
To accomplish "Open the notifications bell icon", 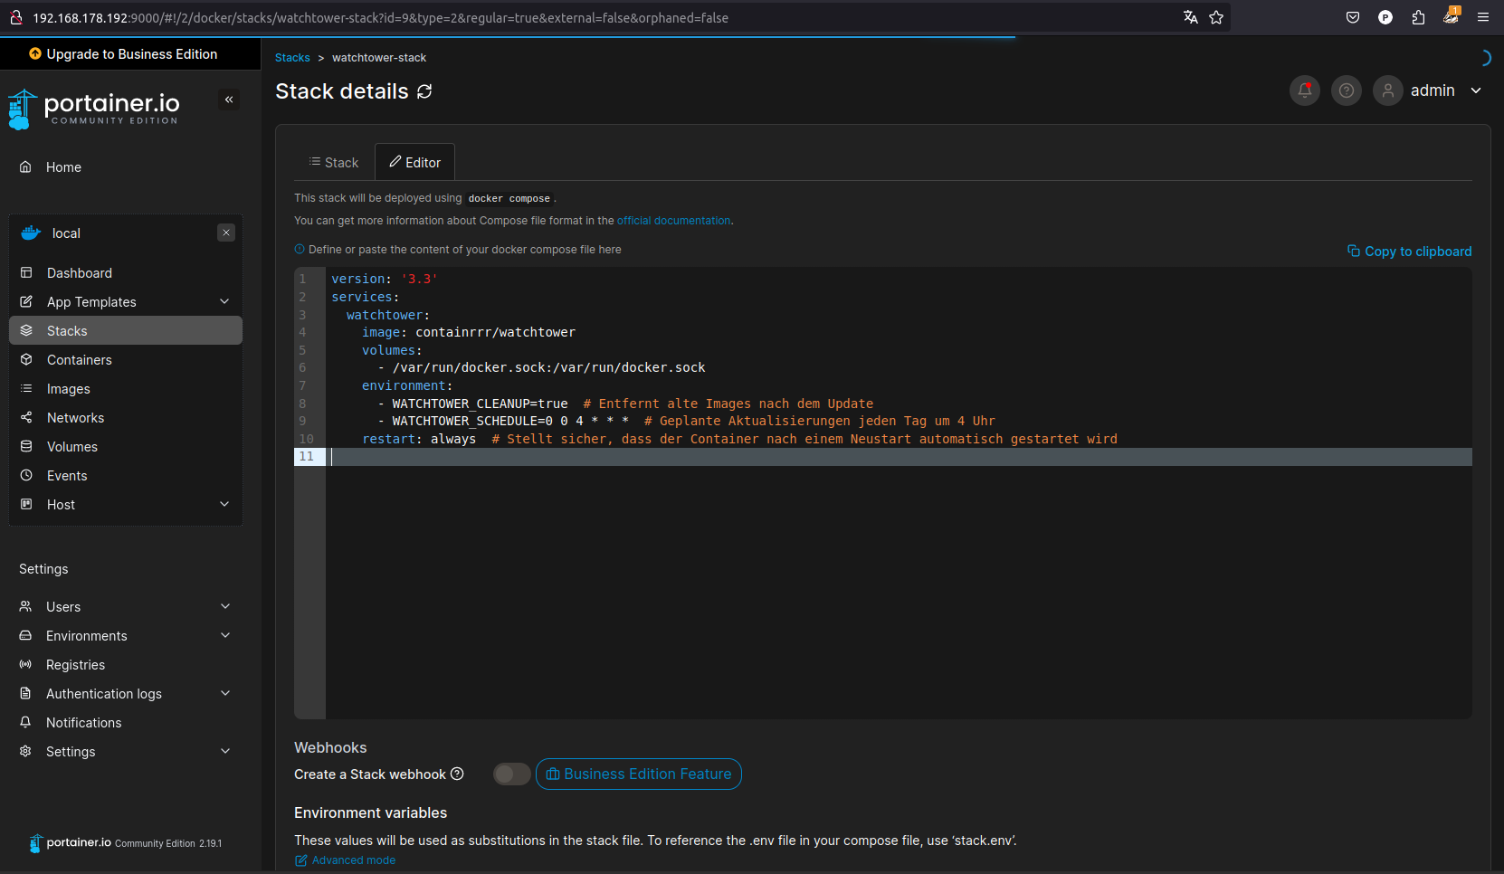I will (x=1304, y=90).
